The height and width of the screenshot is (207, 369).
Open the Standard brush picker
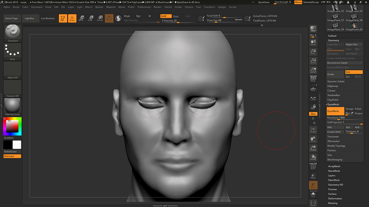(13, 33)
